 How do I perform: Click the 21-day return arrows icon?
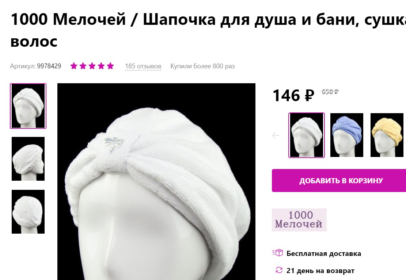[x=279, y=270]
